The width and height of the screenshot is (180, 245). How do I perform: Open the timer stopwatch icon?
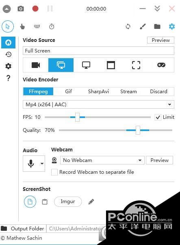52,26
